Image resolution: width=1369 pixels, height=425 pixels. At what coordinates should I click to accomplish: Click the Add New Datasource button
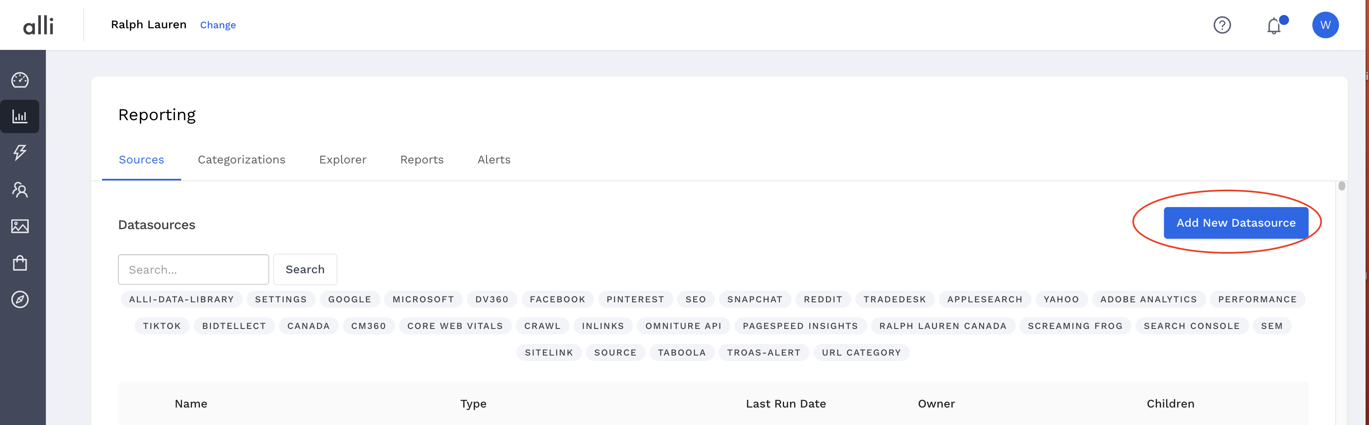(1235, 222)
